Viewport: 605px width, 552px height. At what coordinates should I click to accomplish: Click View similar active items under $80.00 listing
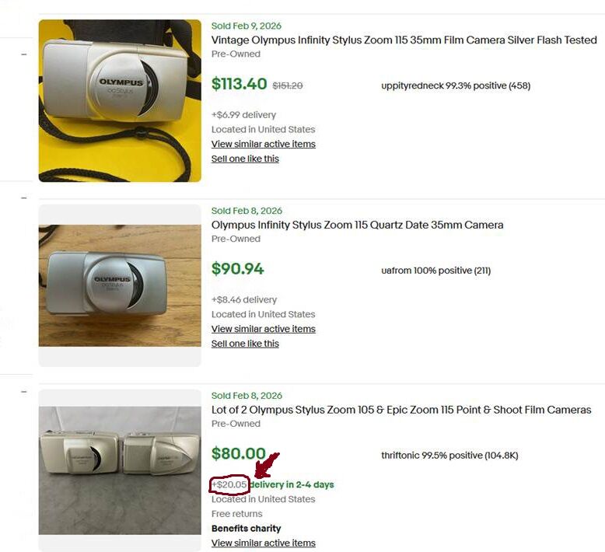(x=264, y=543)
